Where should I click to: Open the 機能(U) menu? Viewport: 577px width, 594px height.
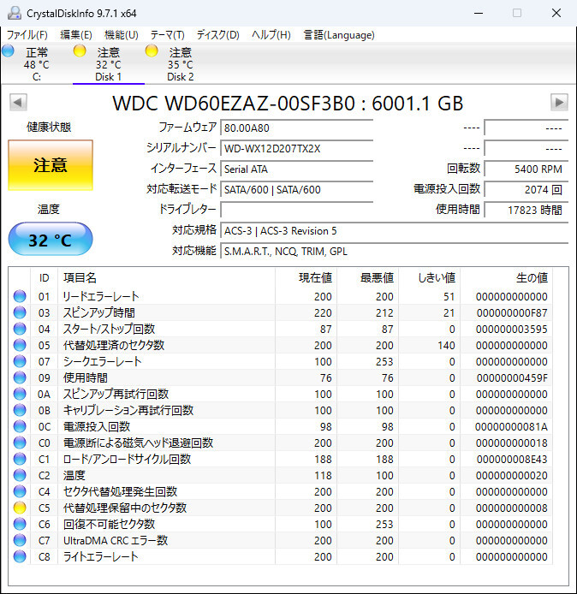[122, 35]
